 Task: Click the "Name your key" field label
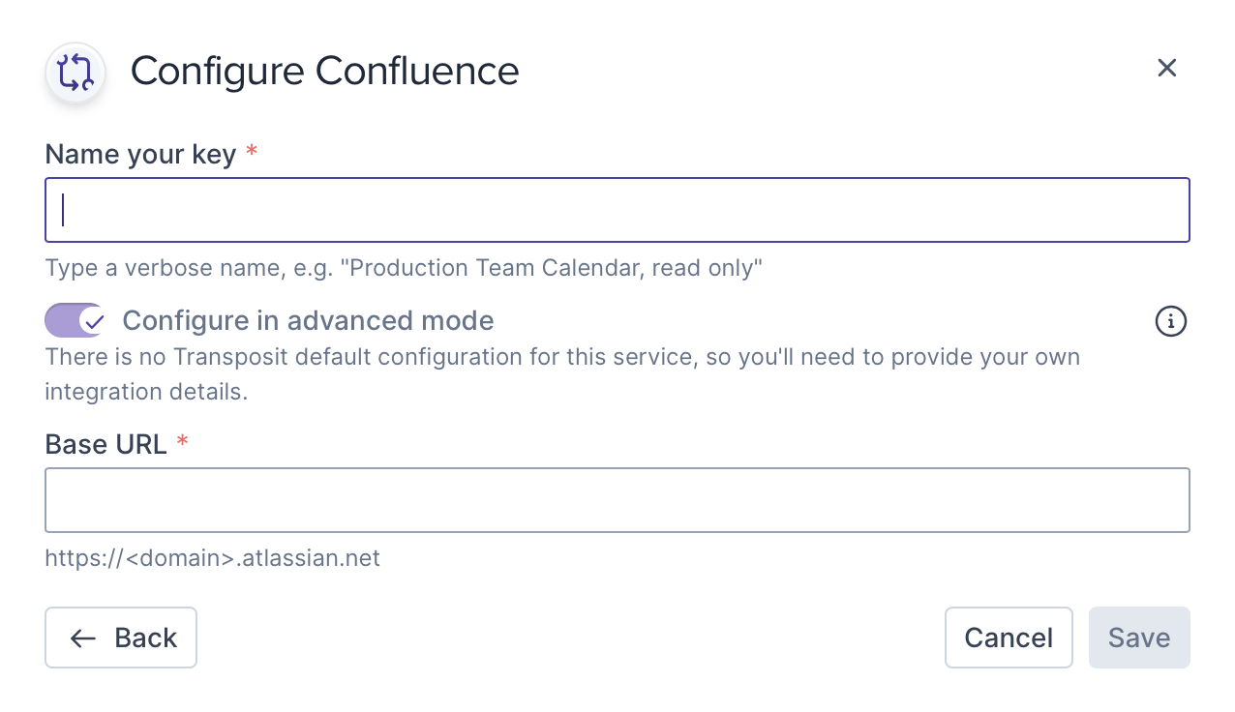pyautogui.click(x=140, y=154)
